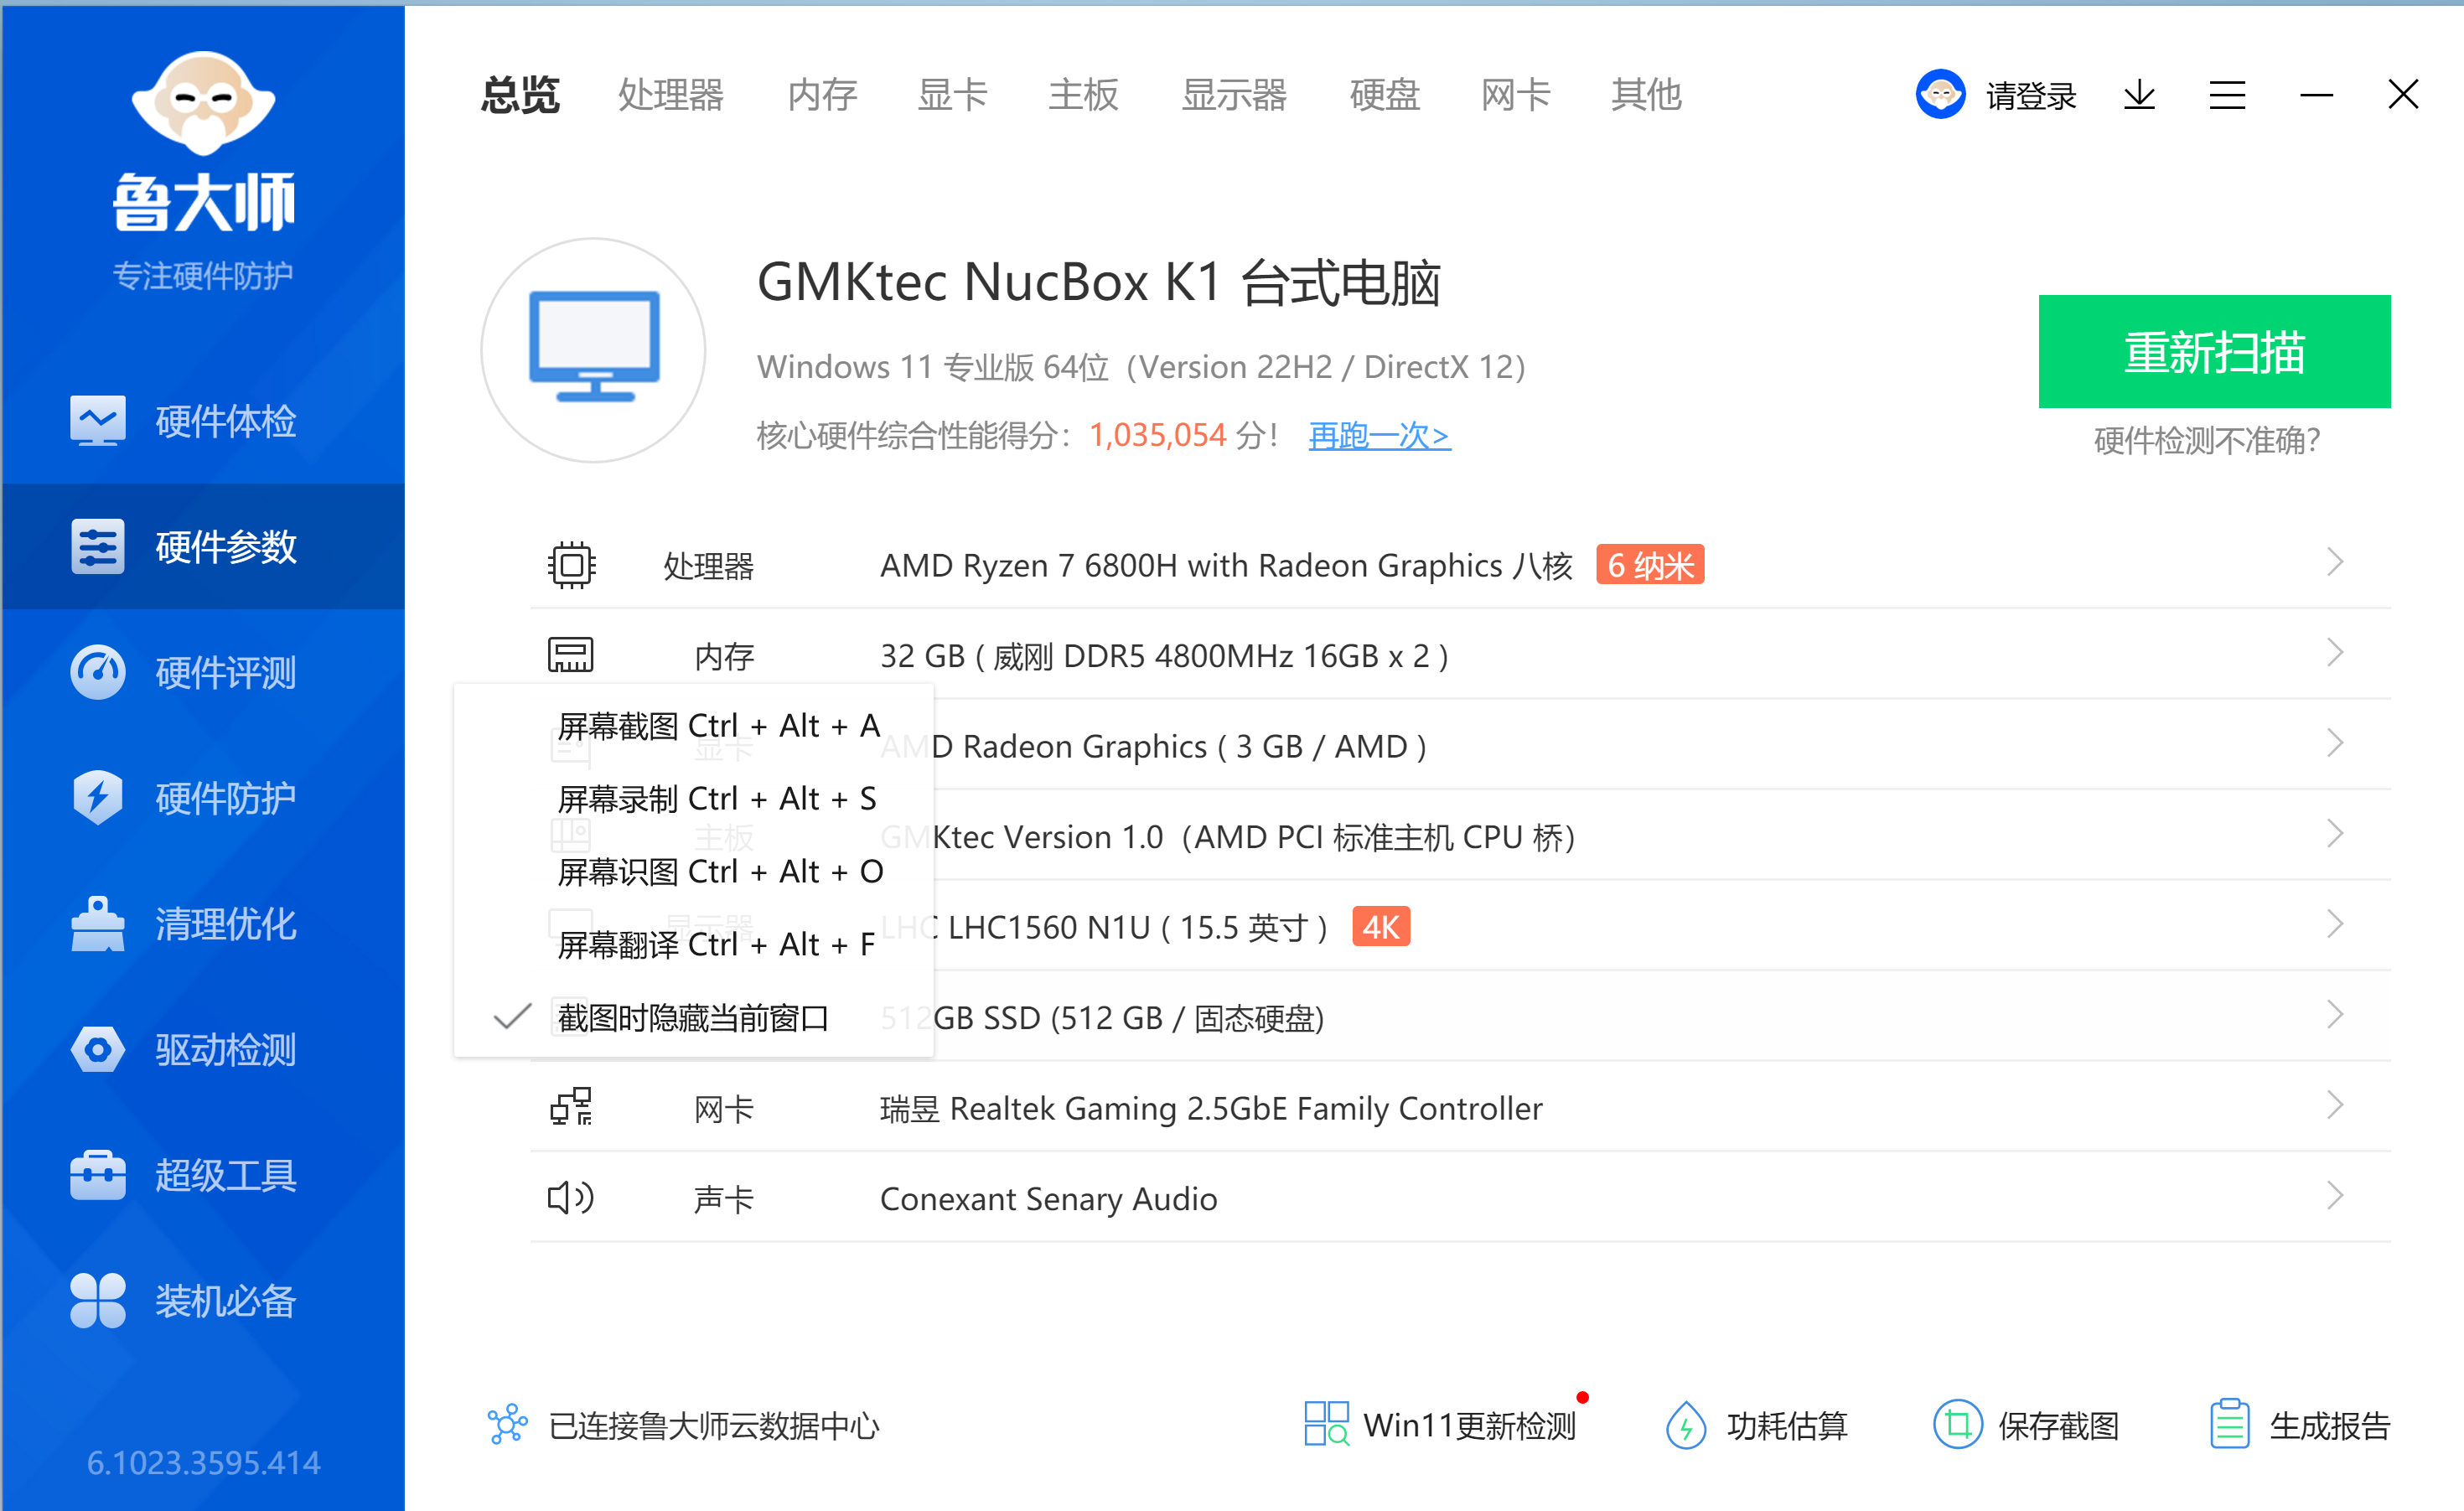The image size is (2464, 1511).
Task: Expand the 内存 row chevron
Action: (x=2335, y=653)
